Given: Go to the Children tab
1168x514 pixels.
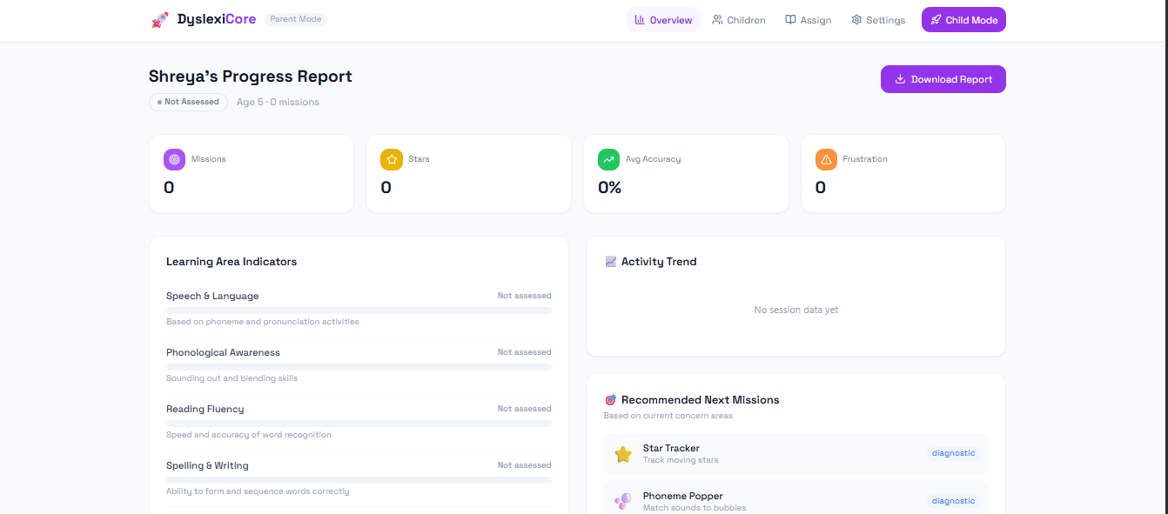Looking at the screenshot, I should (x=739, y=20).
